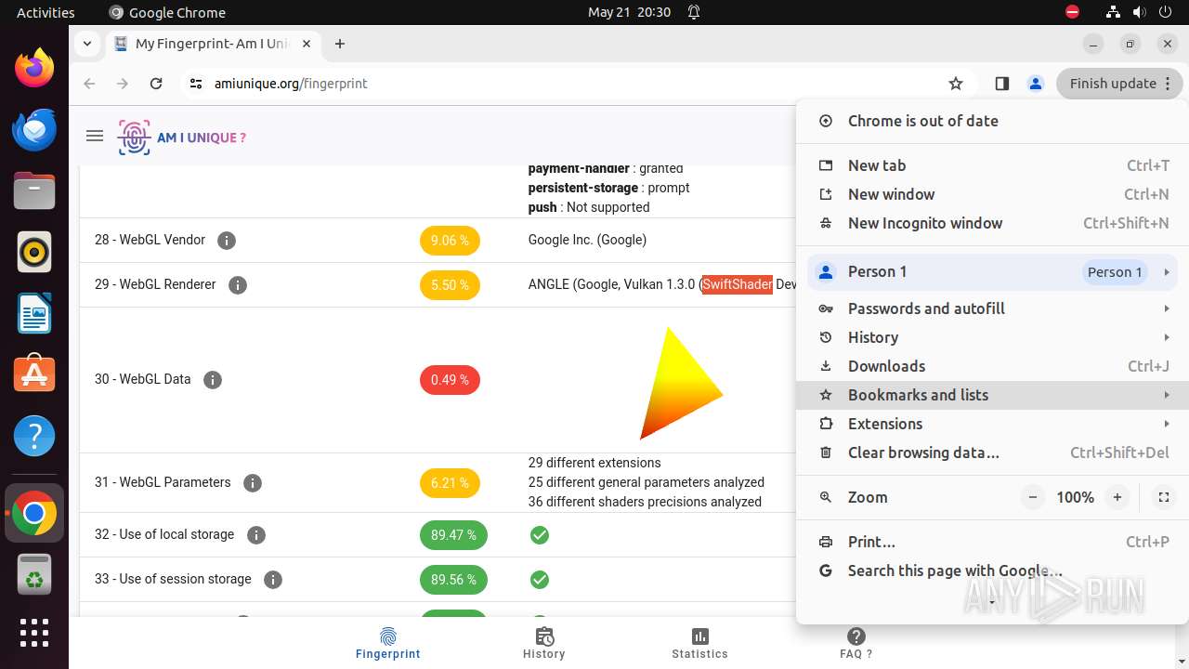Click the Google Chrome dock icon

(34, 513)
